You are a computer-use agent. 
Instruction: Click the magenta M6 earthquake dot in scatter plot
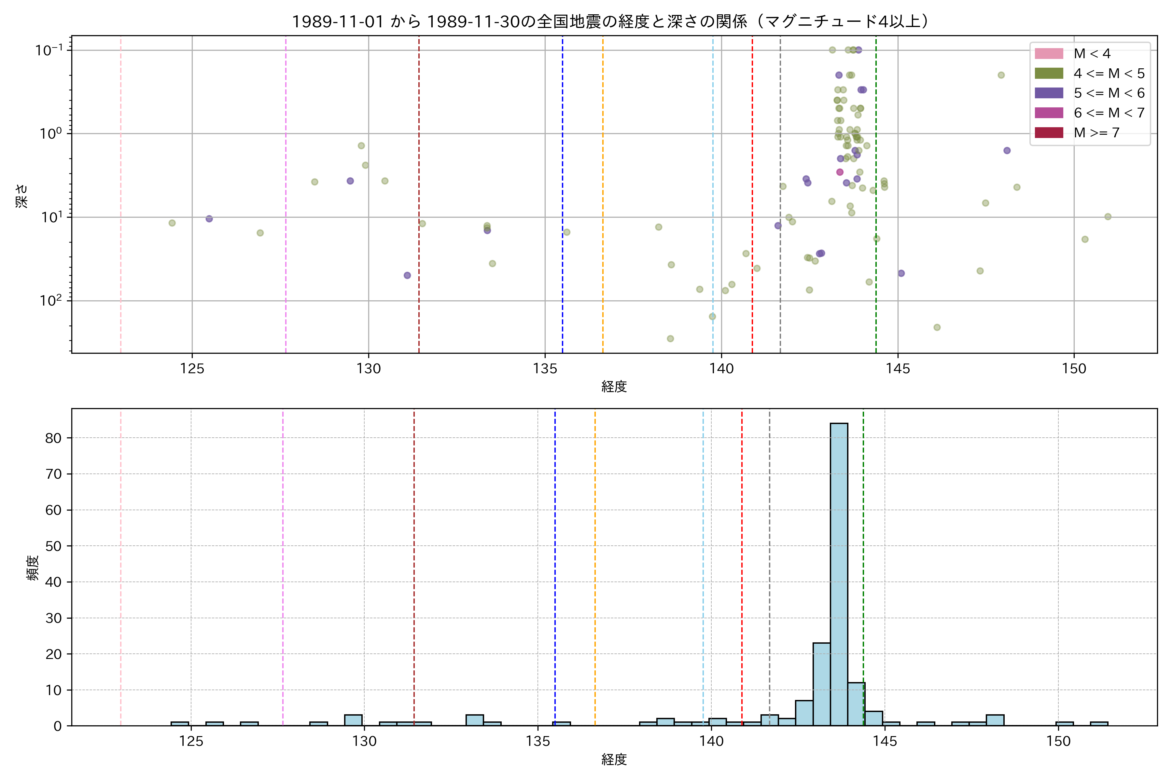840,172
